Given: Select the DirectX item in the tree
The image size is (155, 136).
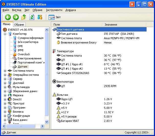Looking at the screenshot, I should point(17,99).
